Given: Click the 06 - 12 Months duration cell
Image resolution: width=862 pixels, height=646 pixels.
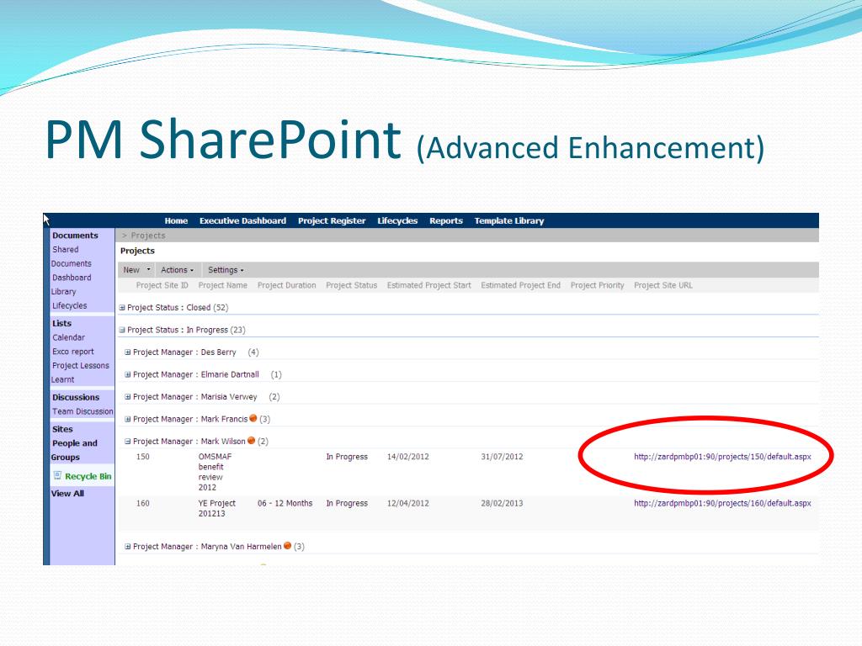Looking at the screenshot, I should point(285,503).
